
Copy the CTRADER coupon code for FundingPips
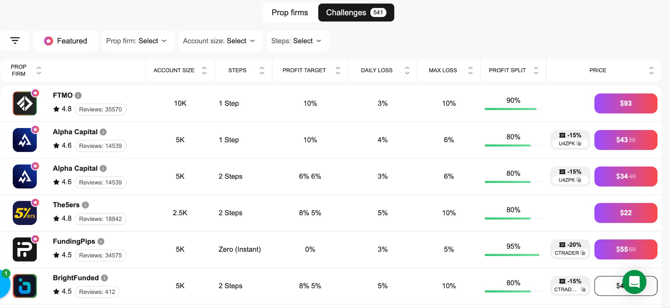pyautogui.click(x=583, y=253)
